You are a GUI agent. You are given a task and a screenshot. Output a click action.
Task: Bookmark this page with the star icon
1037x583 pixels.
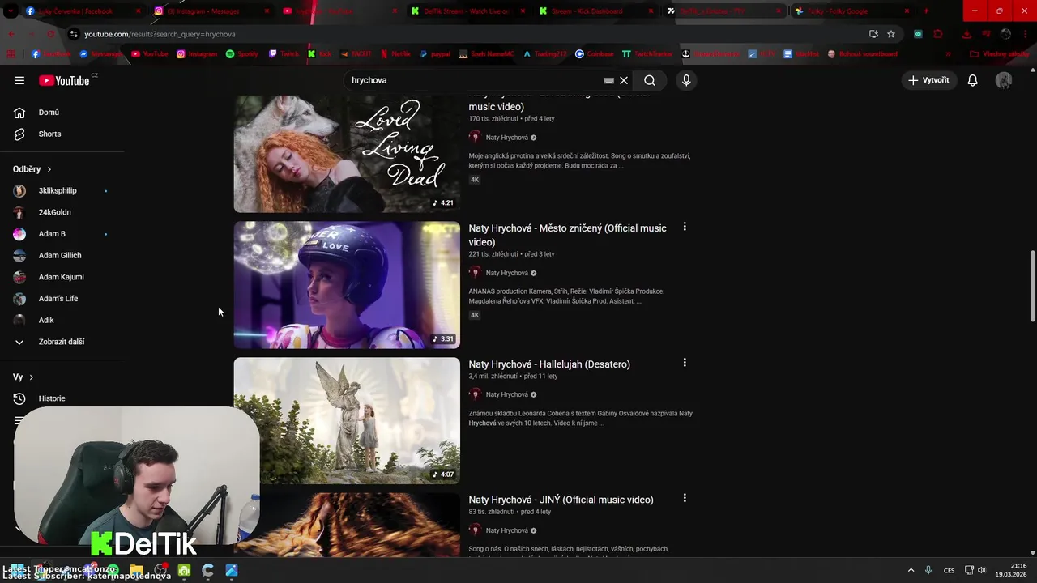[x=891, y=34]
